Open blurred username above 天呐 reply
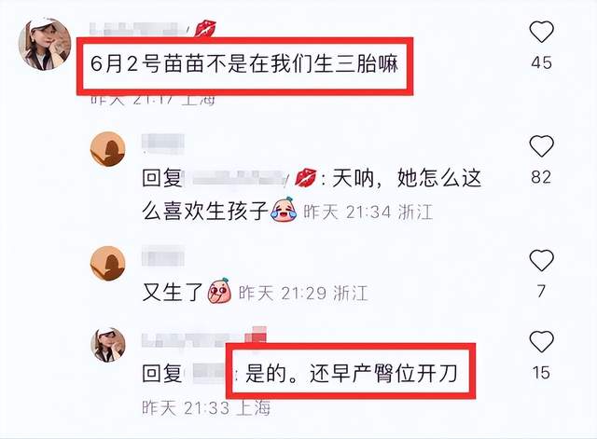 (x=163, y=144)
